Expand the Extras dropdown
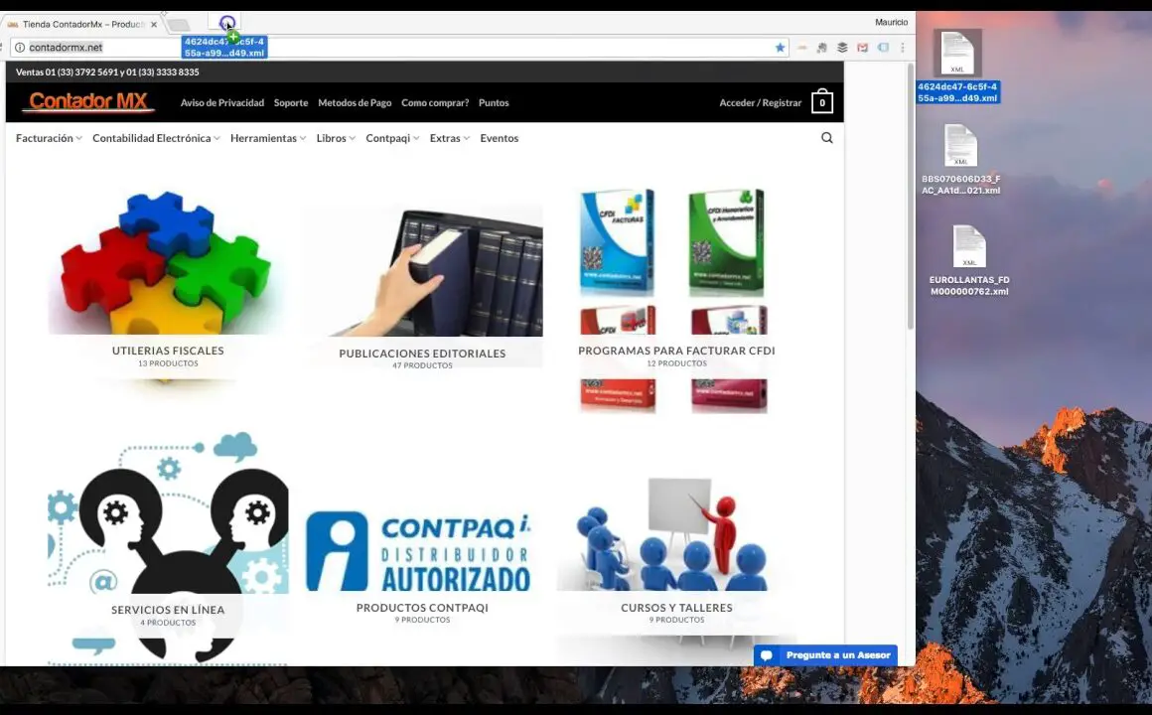The image size is (1152, 715). click(450, 138)
